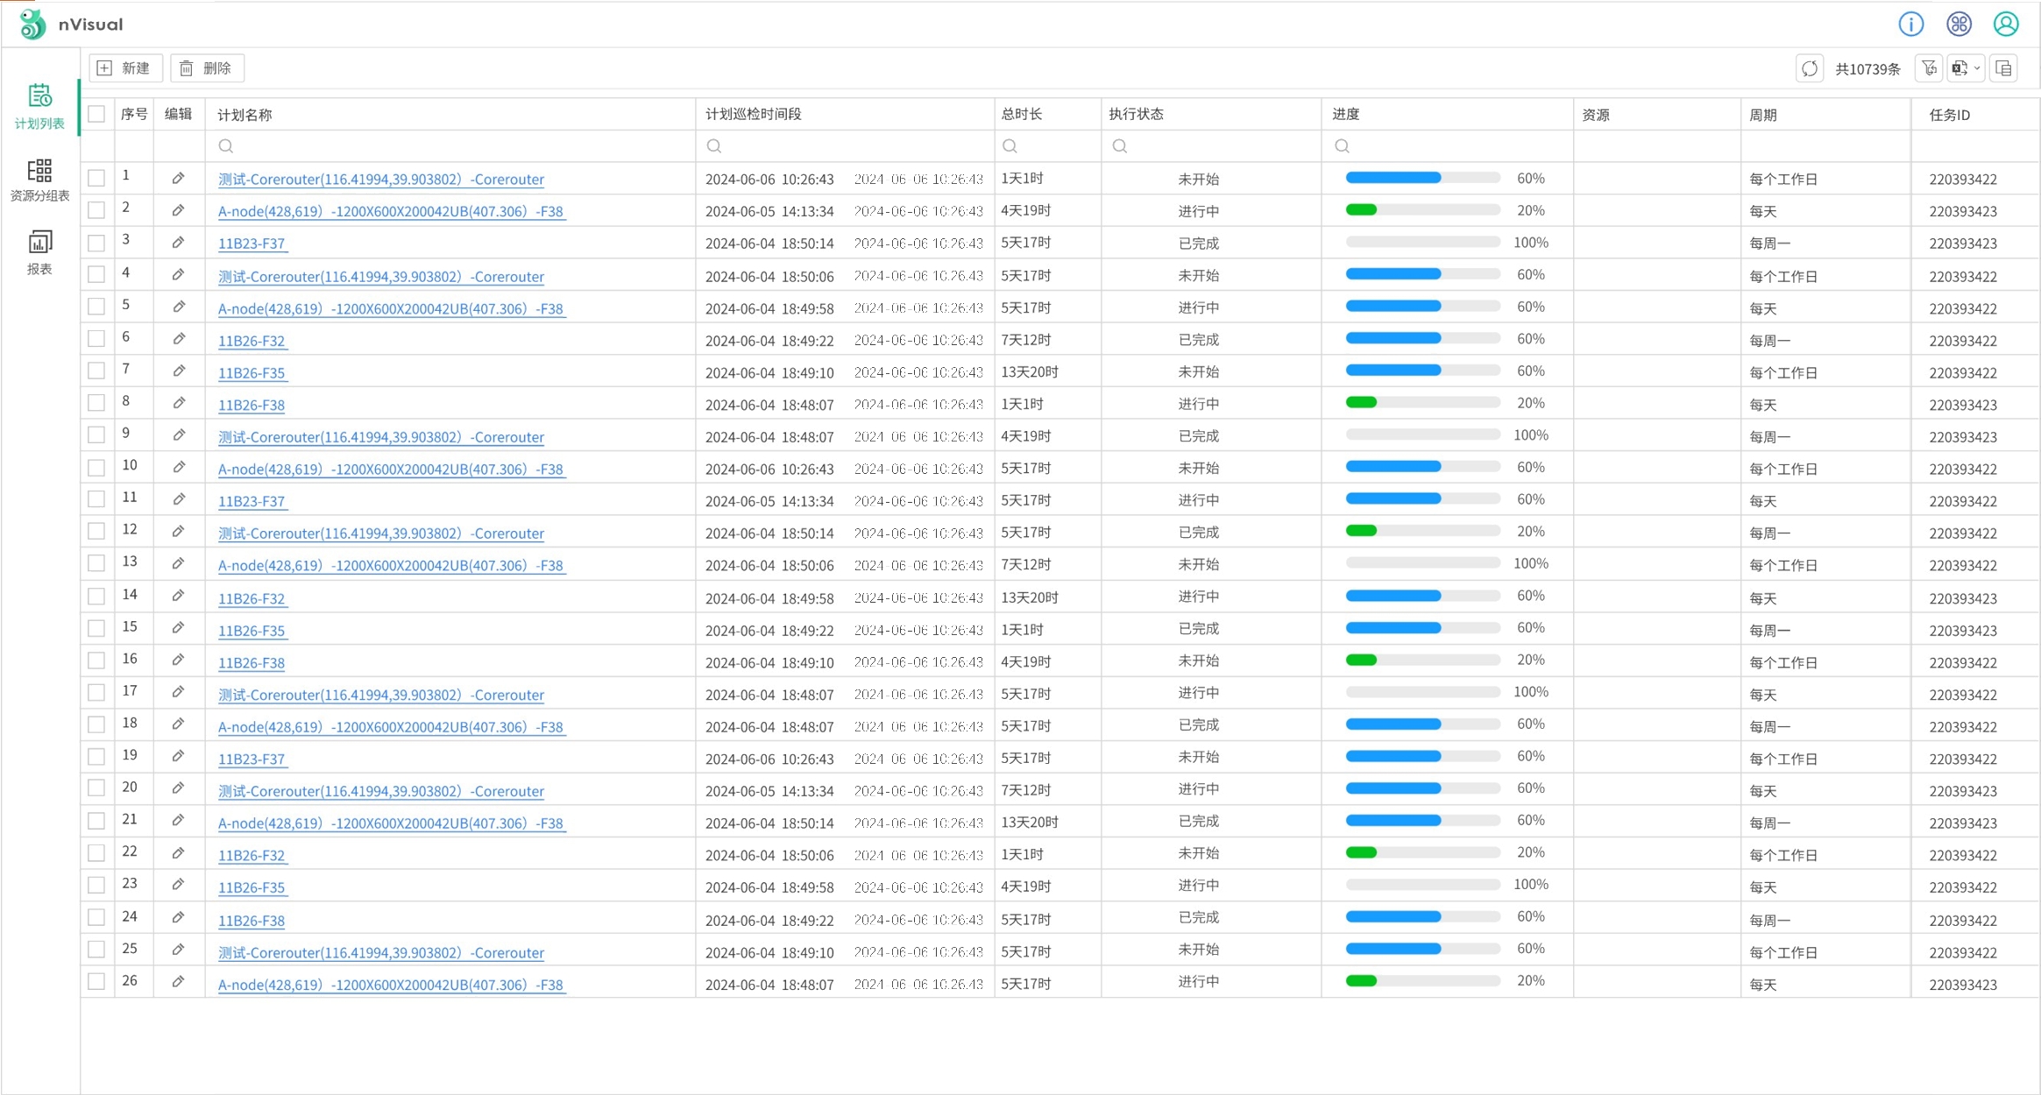Click the info icon in the top bar
Viewport: 2041px width, 1095px height.
1910,24
